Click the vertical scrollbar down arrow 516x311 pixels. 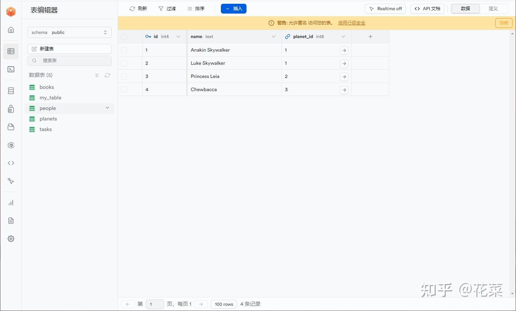513,293
